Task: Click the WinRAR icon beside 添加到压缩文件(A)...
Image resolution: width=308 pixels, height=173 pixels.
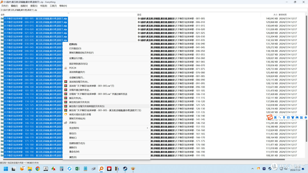Action: click(x=66, y=82)
